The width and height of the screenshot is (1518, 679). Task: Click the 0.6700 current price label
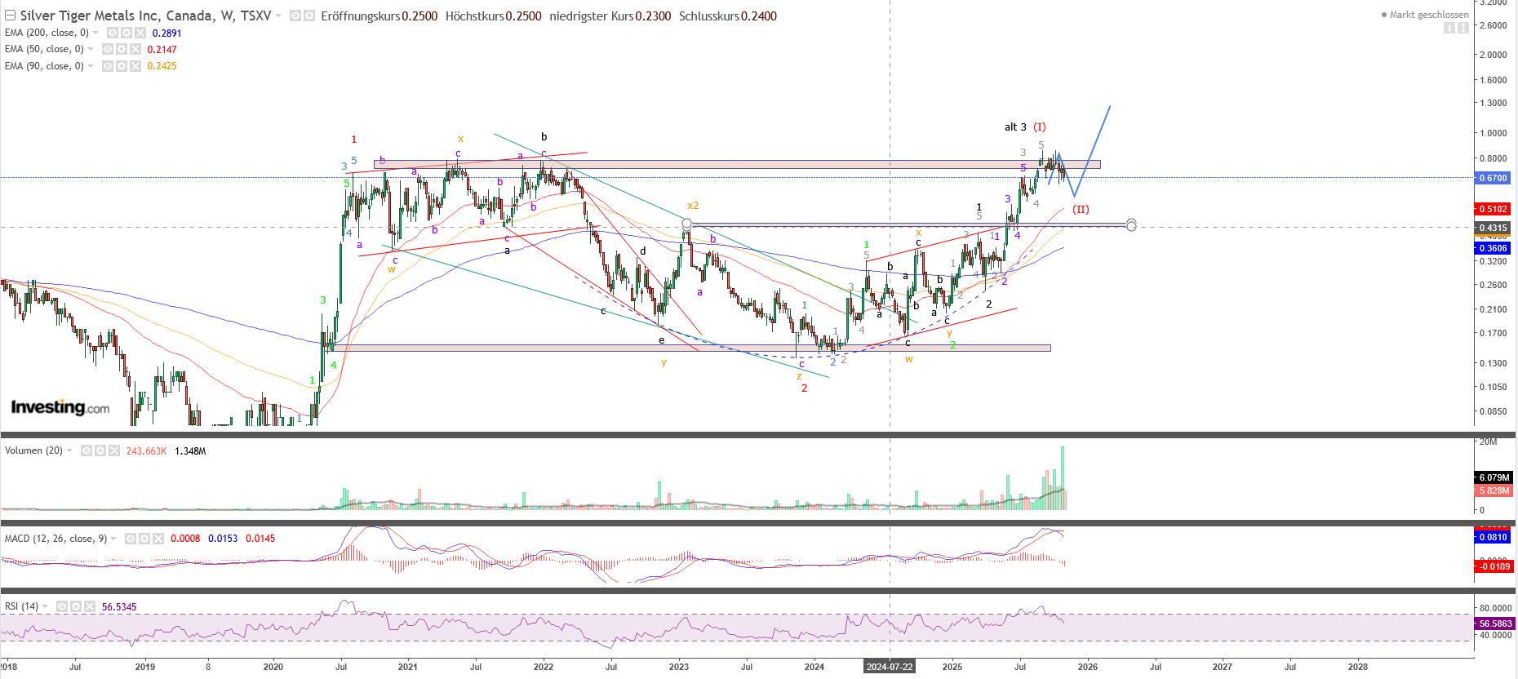pos(1493,178)
